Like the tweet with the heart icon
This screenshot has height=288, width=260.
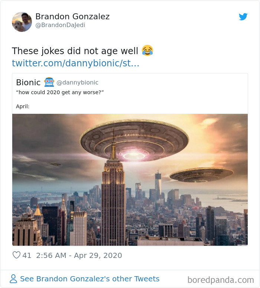16,255
